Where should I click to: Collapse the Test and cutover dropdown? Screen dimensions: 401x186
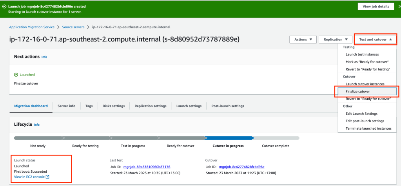375,40
